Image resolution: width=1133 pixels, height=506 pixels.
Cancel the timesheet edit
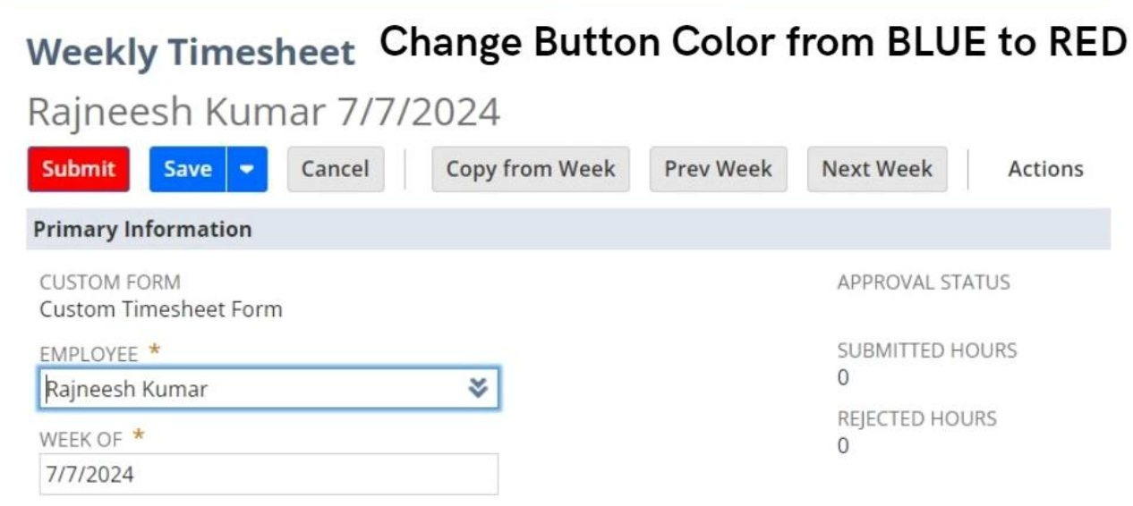[x=335, y=169]
